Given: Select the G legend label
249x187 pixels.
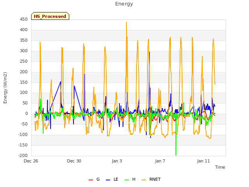Looking at the screenshot, I should (x=98, y=179).
